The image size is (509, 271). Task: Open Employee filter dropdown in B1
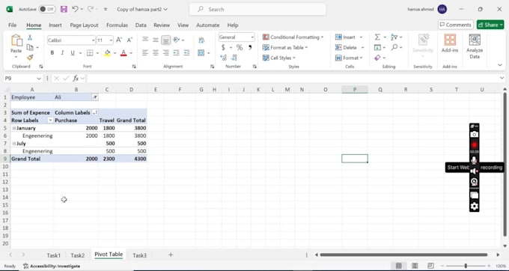pyautogui.click(x=95, y=97)
